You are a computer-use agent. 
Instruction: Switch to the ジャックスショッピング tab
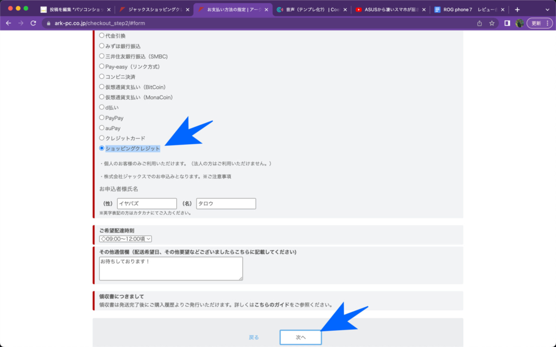coord(151,10)
